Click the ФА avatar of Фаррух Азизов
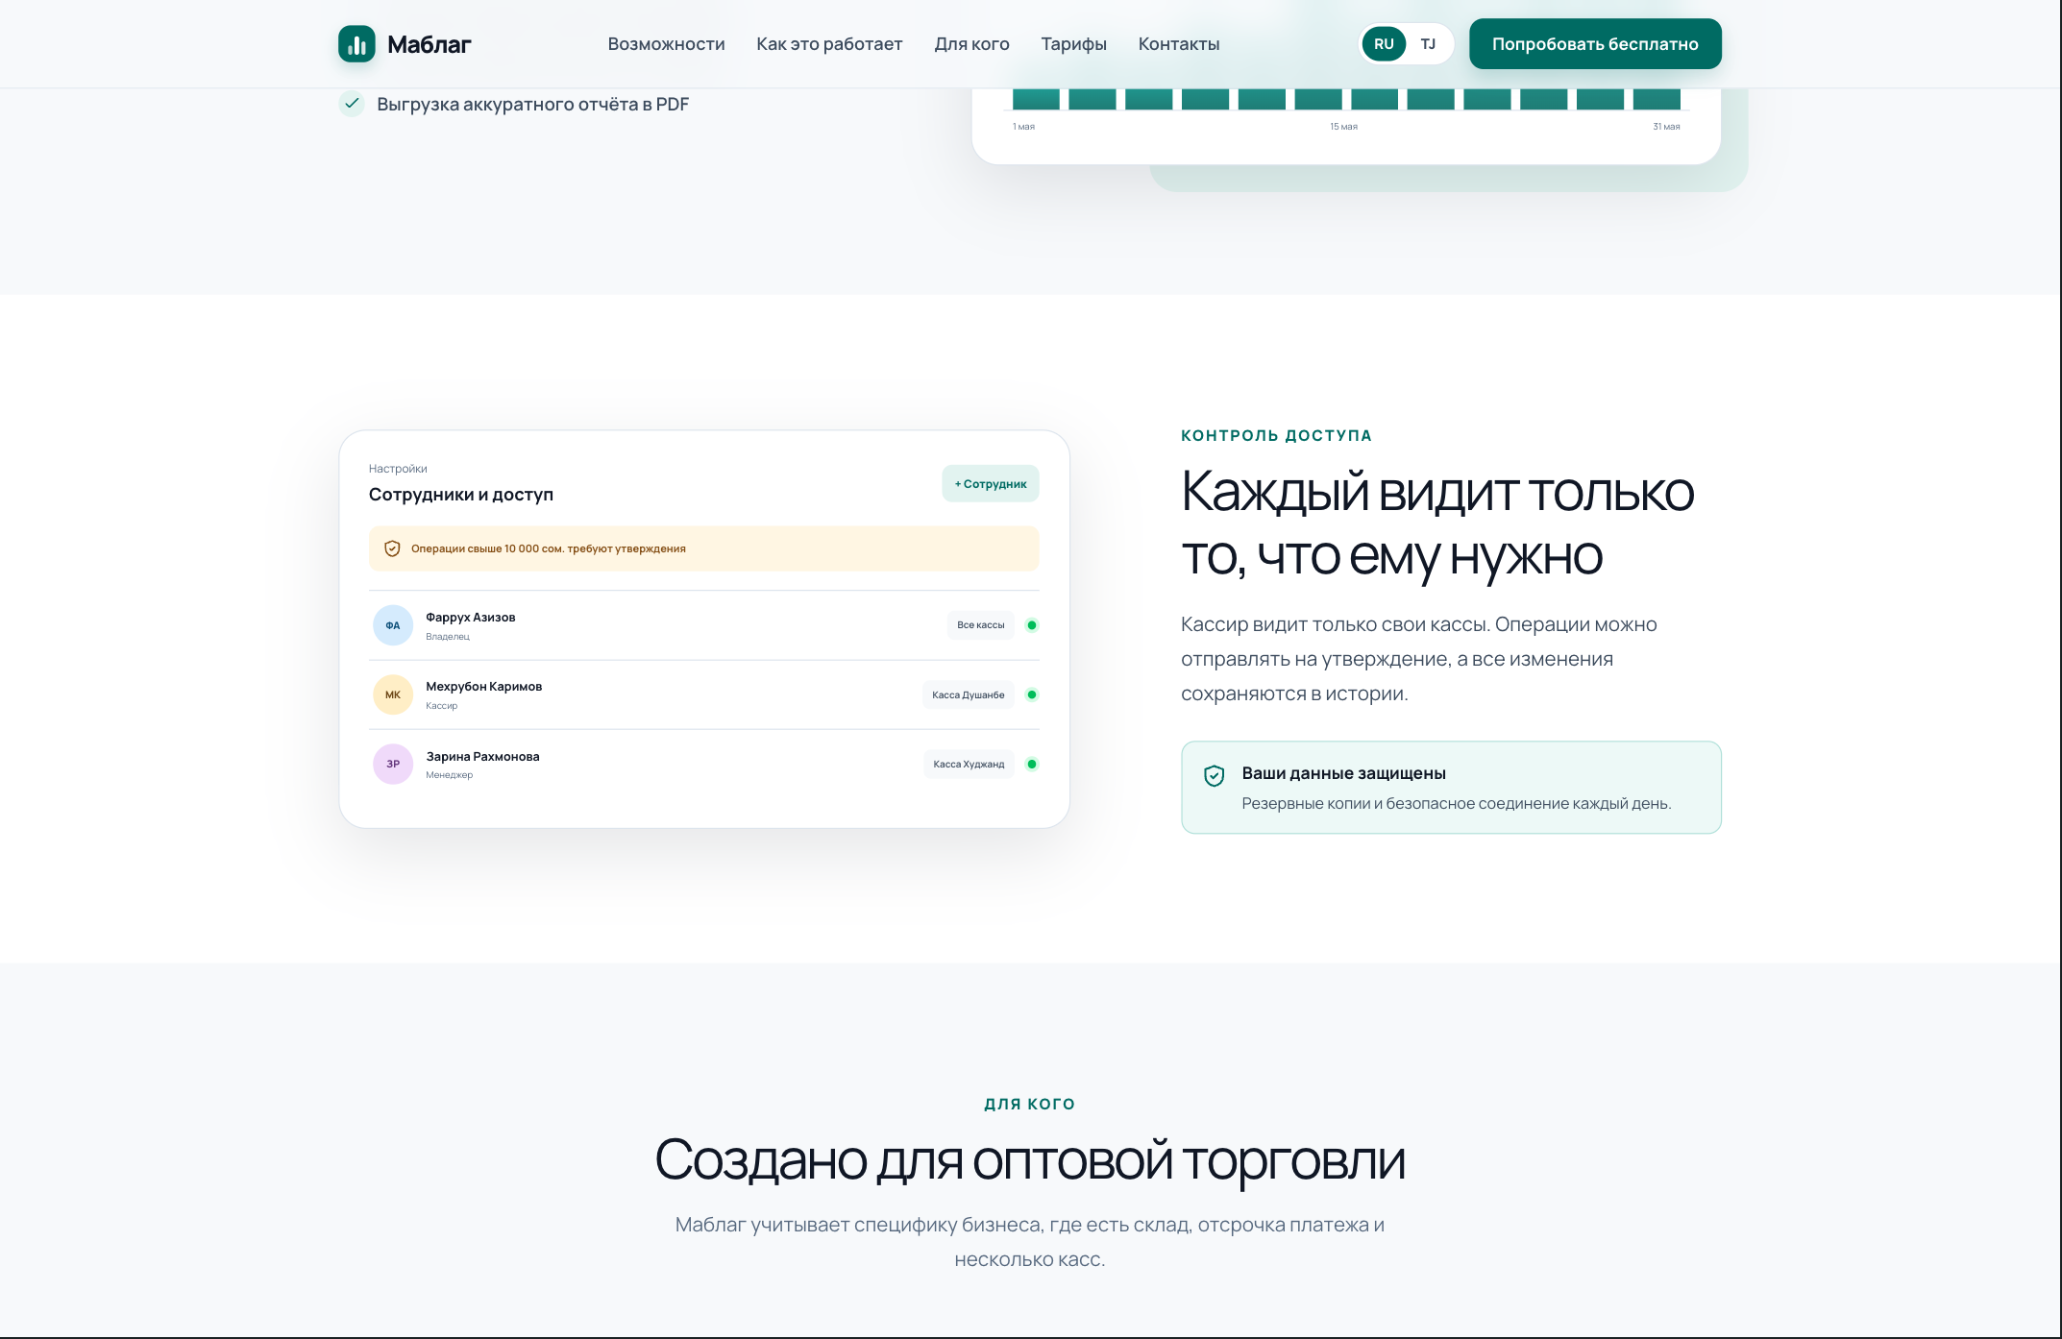Viewport: 2062px width, 1339px height. coord(393,625)
